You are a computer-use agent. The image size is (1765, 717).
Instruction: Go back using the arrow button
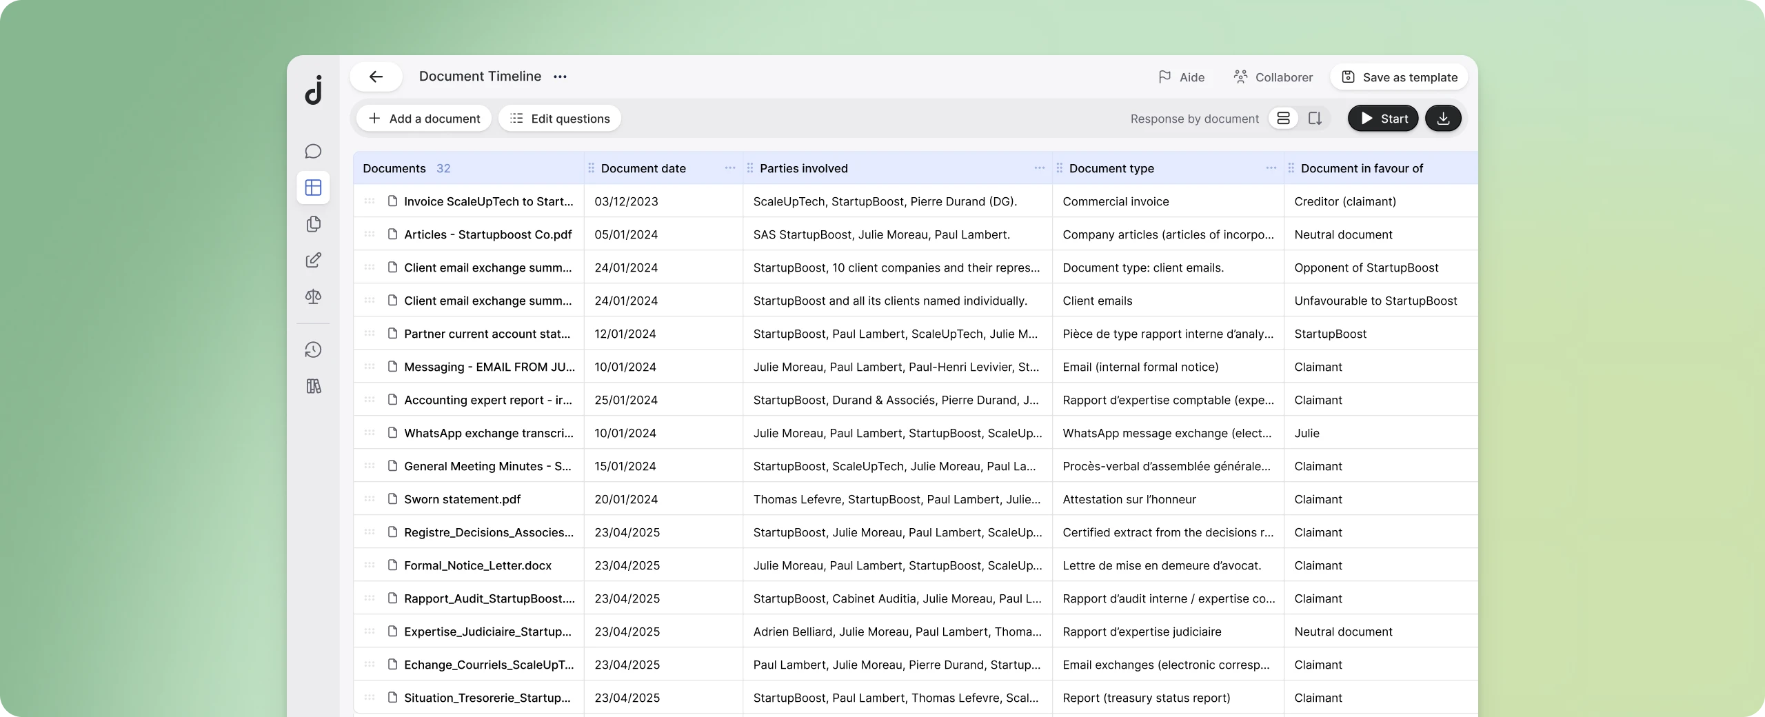pos(376,77)
